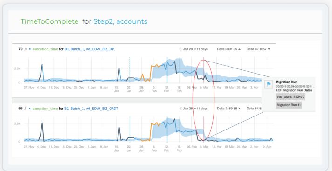Viewport: 332px width, 171px height.
Task: Click the green execution_time label in top chart
Action: click(x=45, y=49)
